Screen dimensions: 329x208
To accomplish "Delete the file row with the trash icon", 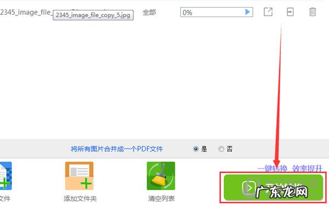I will tap(313, 12).
